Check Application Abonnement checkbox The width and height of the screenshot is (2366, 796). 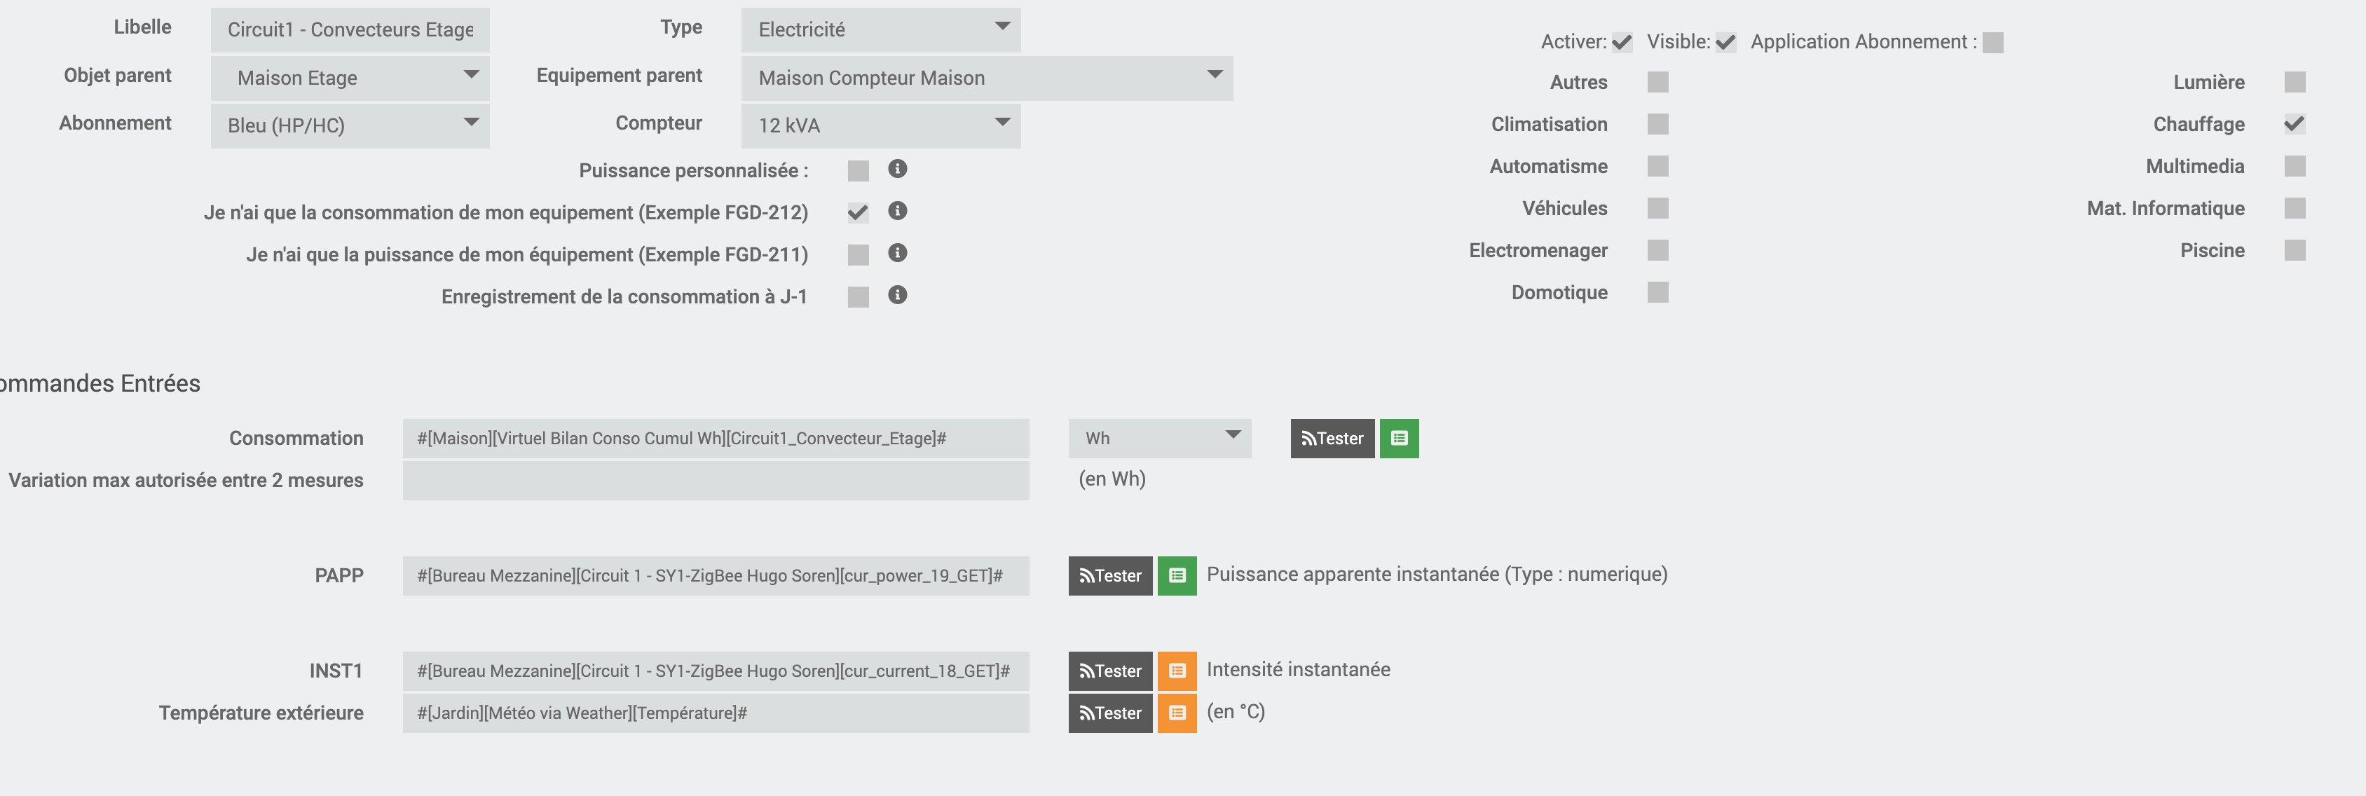[x=1992, y=42]
